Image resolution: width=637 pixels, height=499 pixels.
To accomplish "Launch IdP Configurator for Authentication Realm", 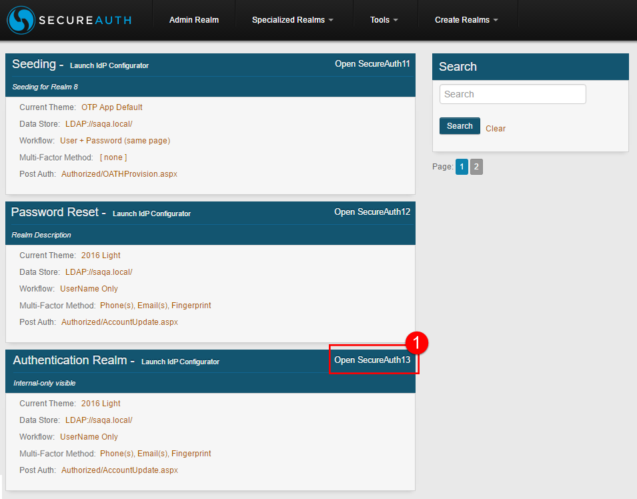I will click(x=180, y=362).
